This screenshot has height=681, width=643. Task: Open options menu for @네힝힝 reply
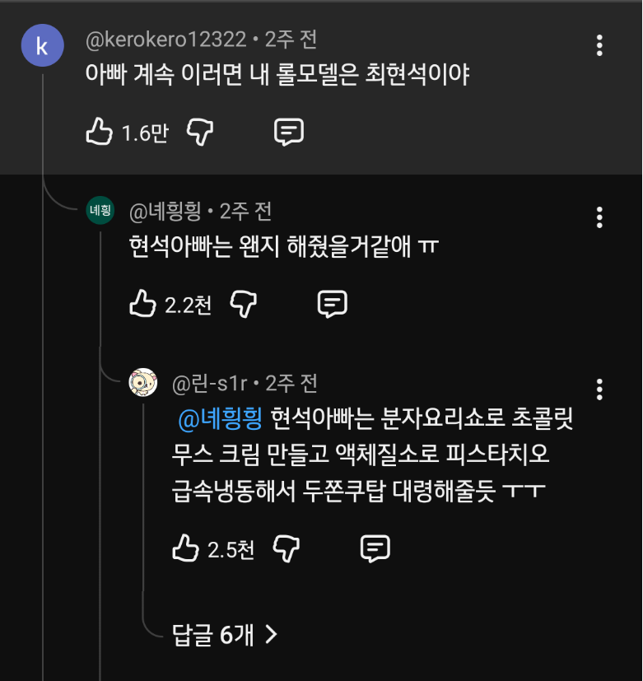point(599,217)
